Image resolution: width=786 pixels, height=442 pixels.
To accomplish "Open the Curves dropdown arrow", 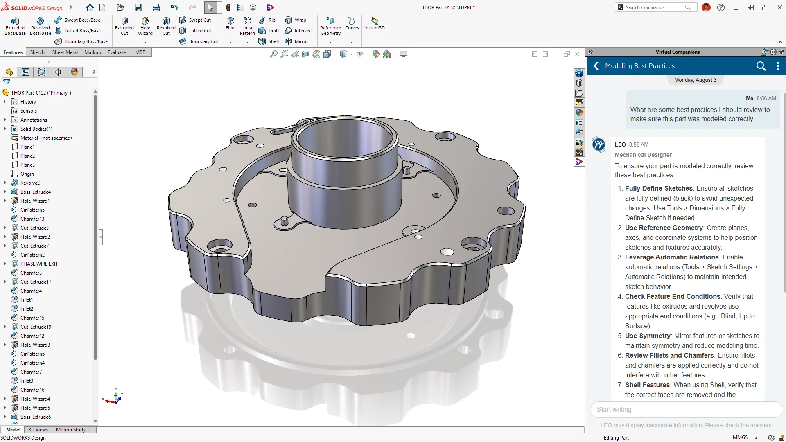I will pos(352,42).
